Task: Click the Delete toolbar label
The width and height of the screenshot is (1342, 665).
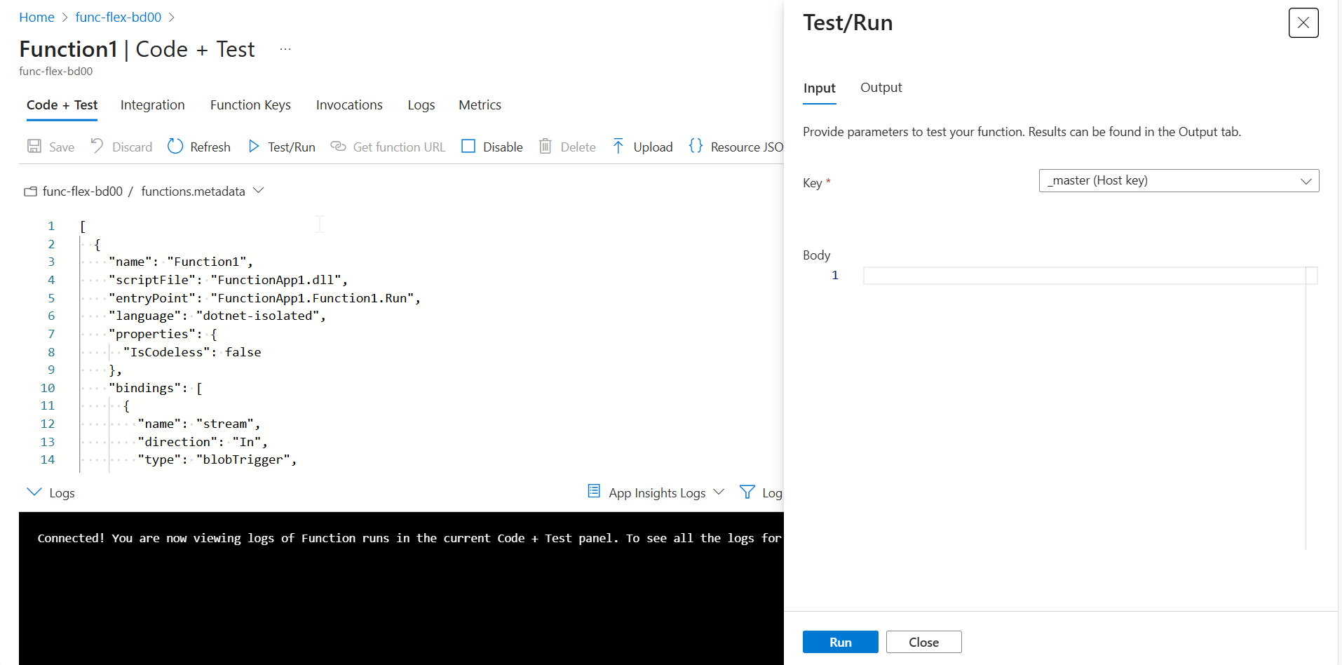Action: point(578,147)
